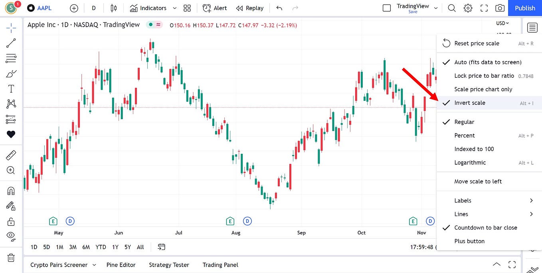Click the Publish button

(525, 8)
